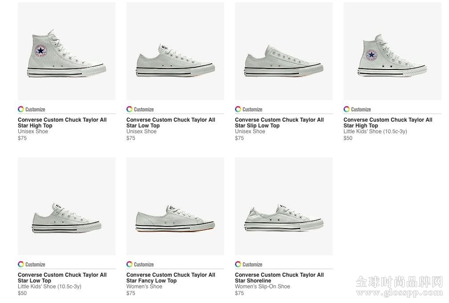Select the Fancy Low Top women's shoe image
This screenshot has height=303, width=449.
click(x=175, y=206)
